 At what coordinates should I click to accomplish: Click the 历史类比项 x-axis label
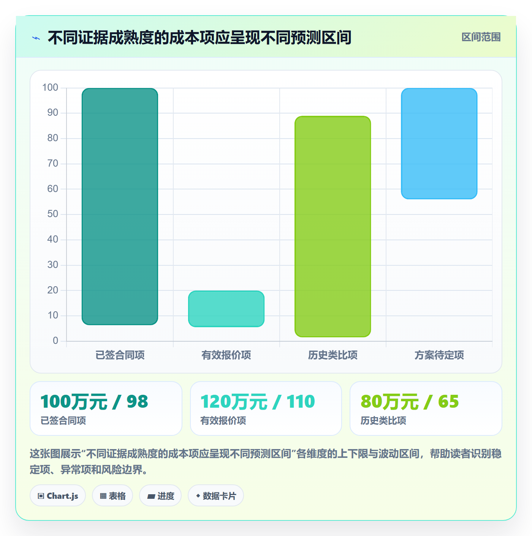point(332,355)
